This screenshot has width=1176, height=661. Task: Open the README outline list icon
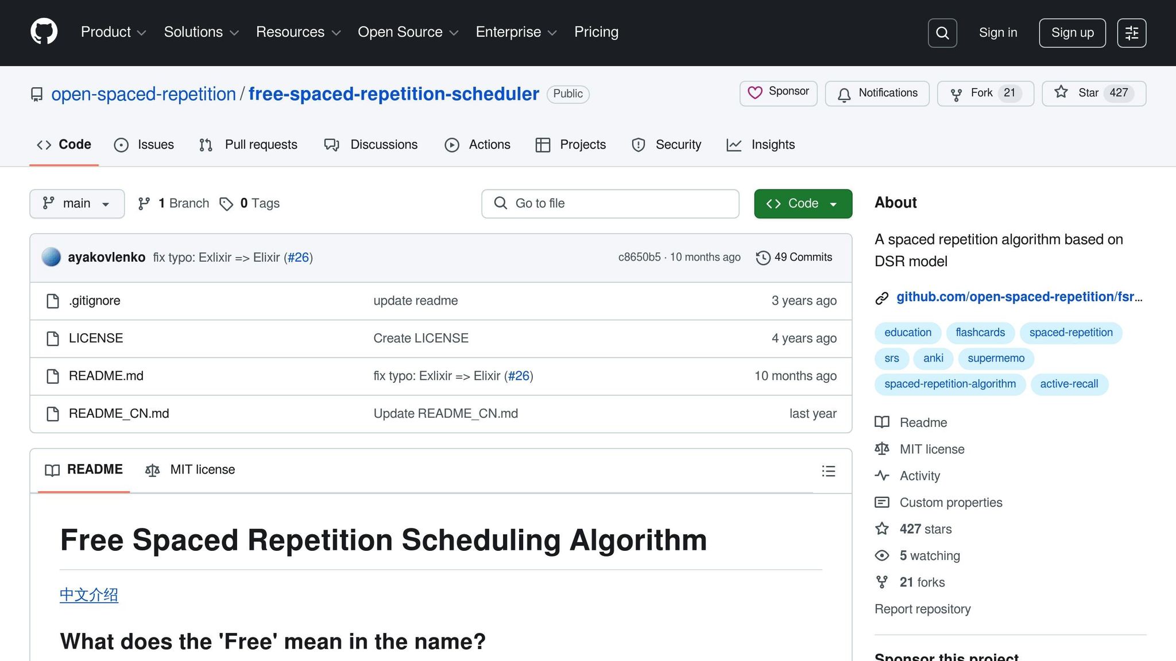pyautogui.click(x=828, y=471)
